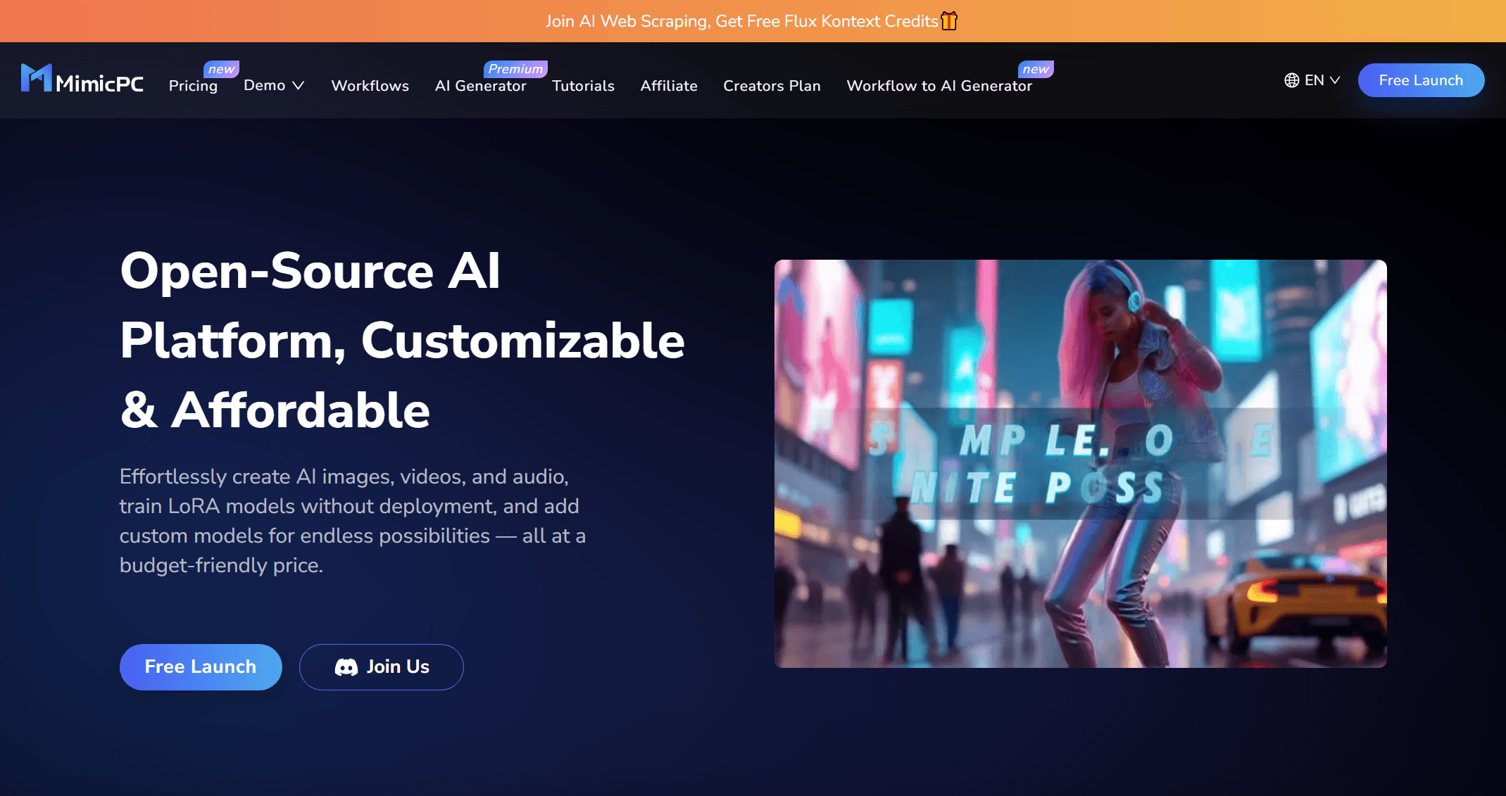The image size is (1506, 796).
Task: Open the Pricing page
Action: pos(193,86)
